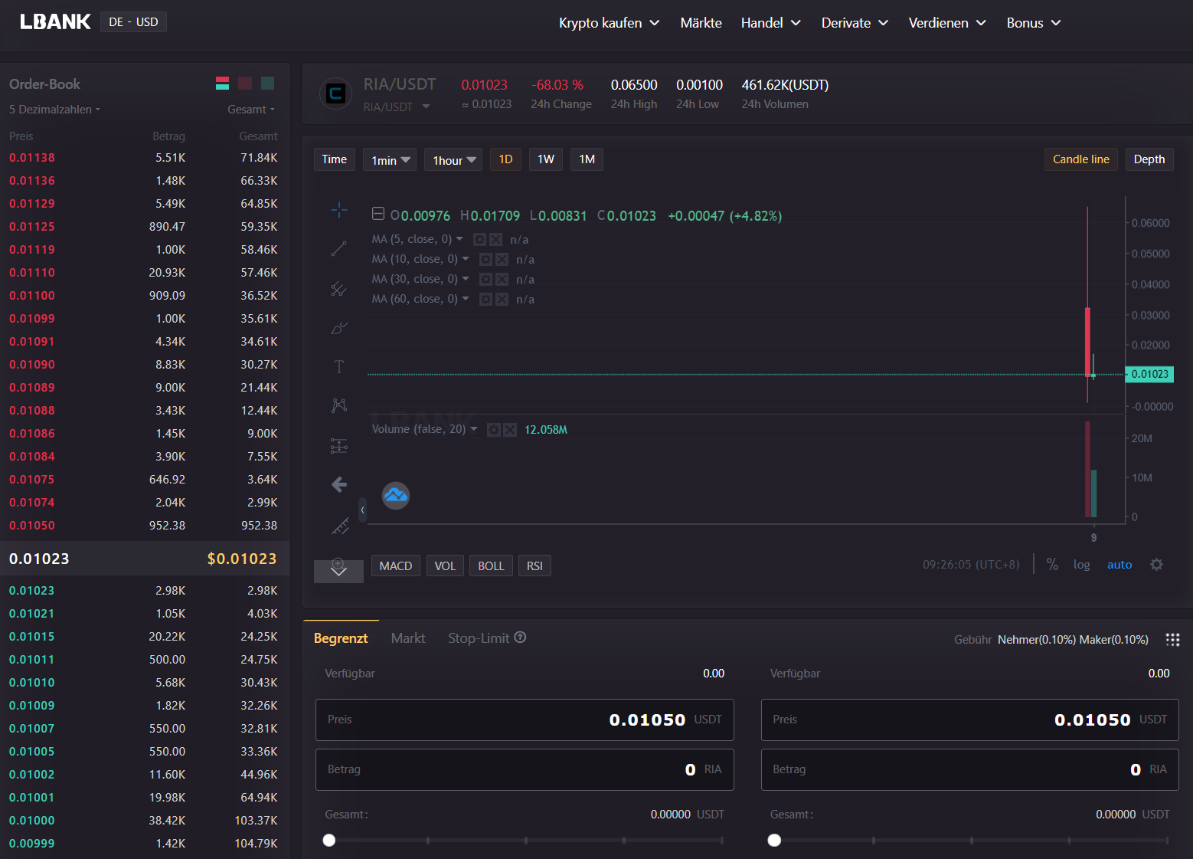
Task: Remove the MA (10, close, 0) indicator
Action: [502, 260]
